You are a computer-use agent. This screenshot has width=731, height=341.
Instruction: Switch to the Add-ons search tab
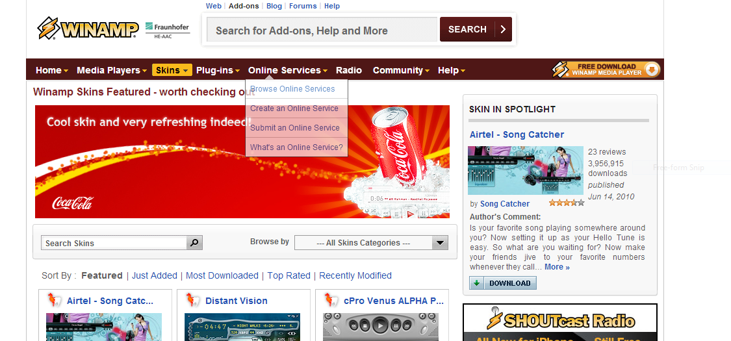244,6
